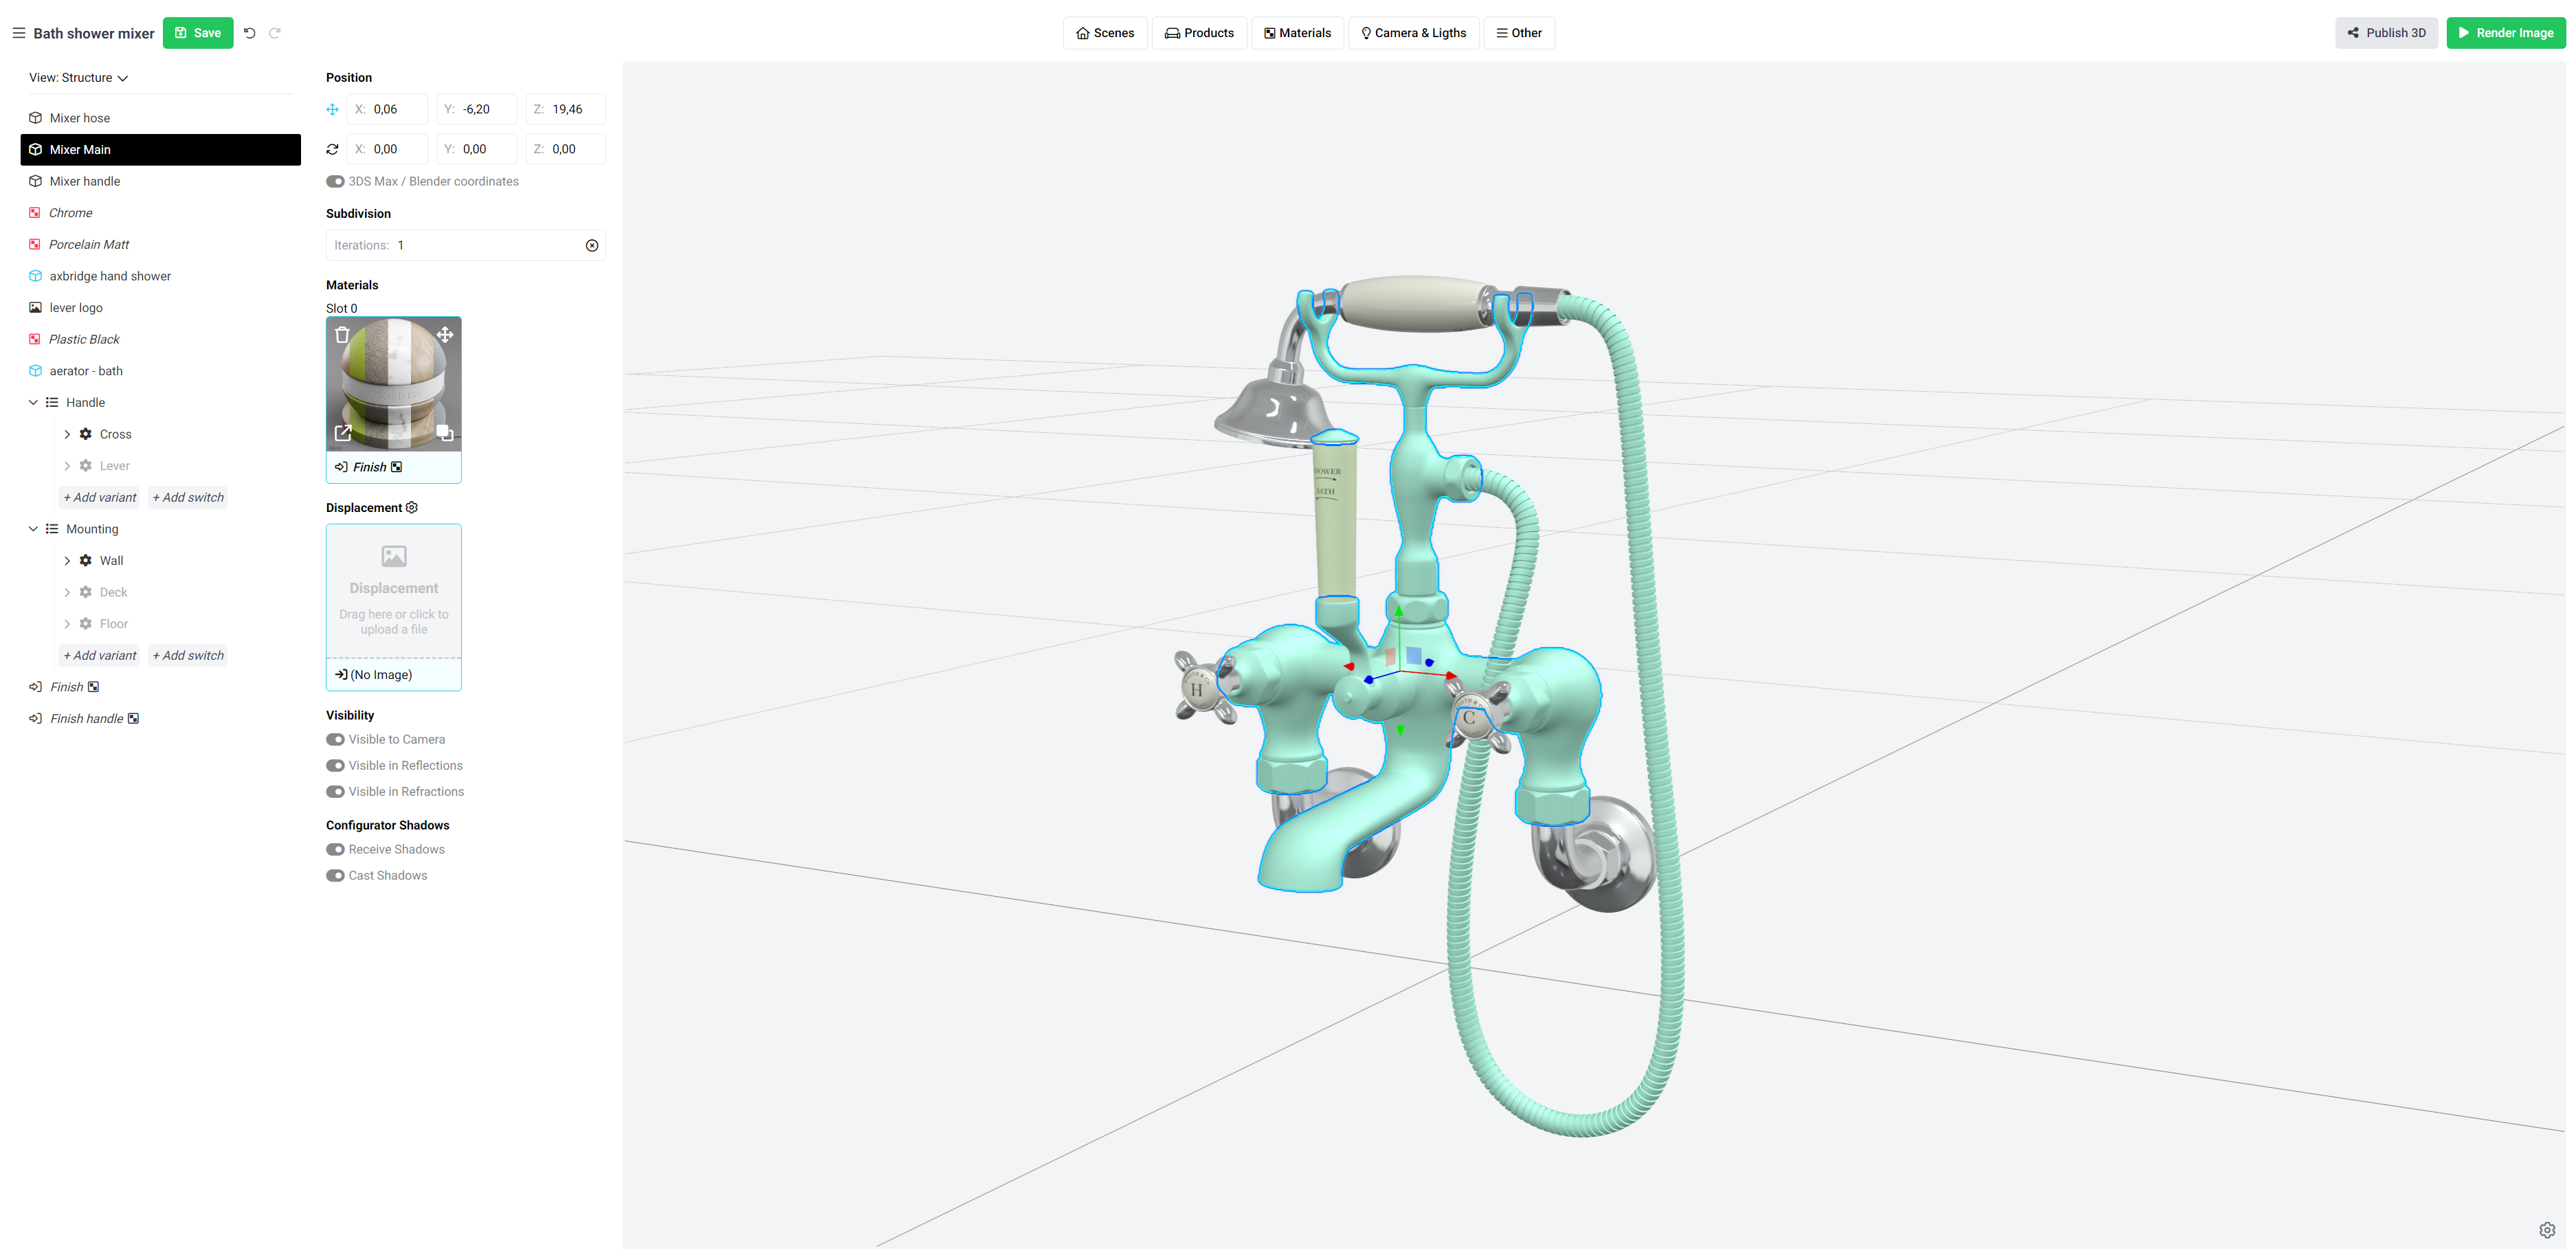Image resolution: width=2576 pixels, height=1259 pixels.
Task: Open the Materials tab
Action: point(1297,33)
